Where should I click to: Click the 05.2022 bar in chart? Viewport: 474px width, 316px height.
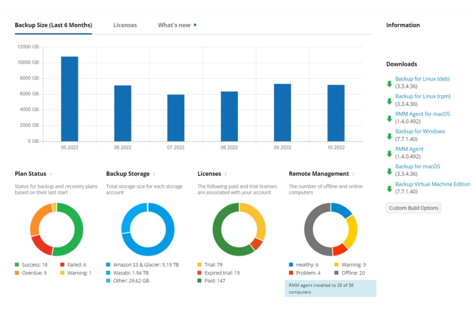(x=69, y=99)
